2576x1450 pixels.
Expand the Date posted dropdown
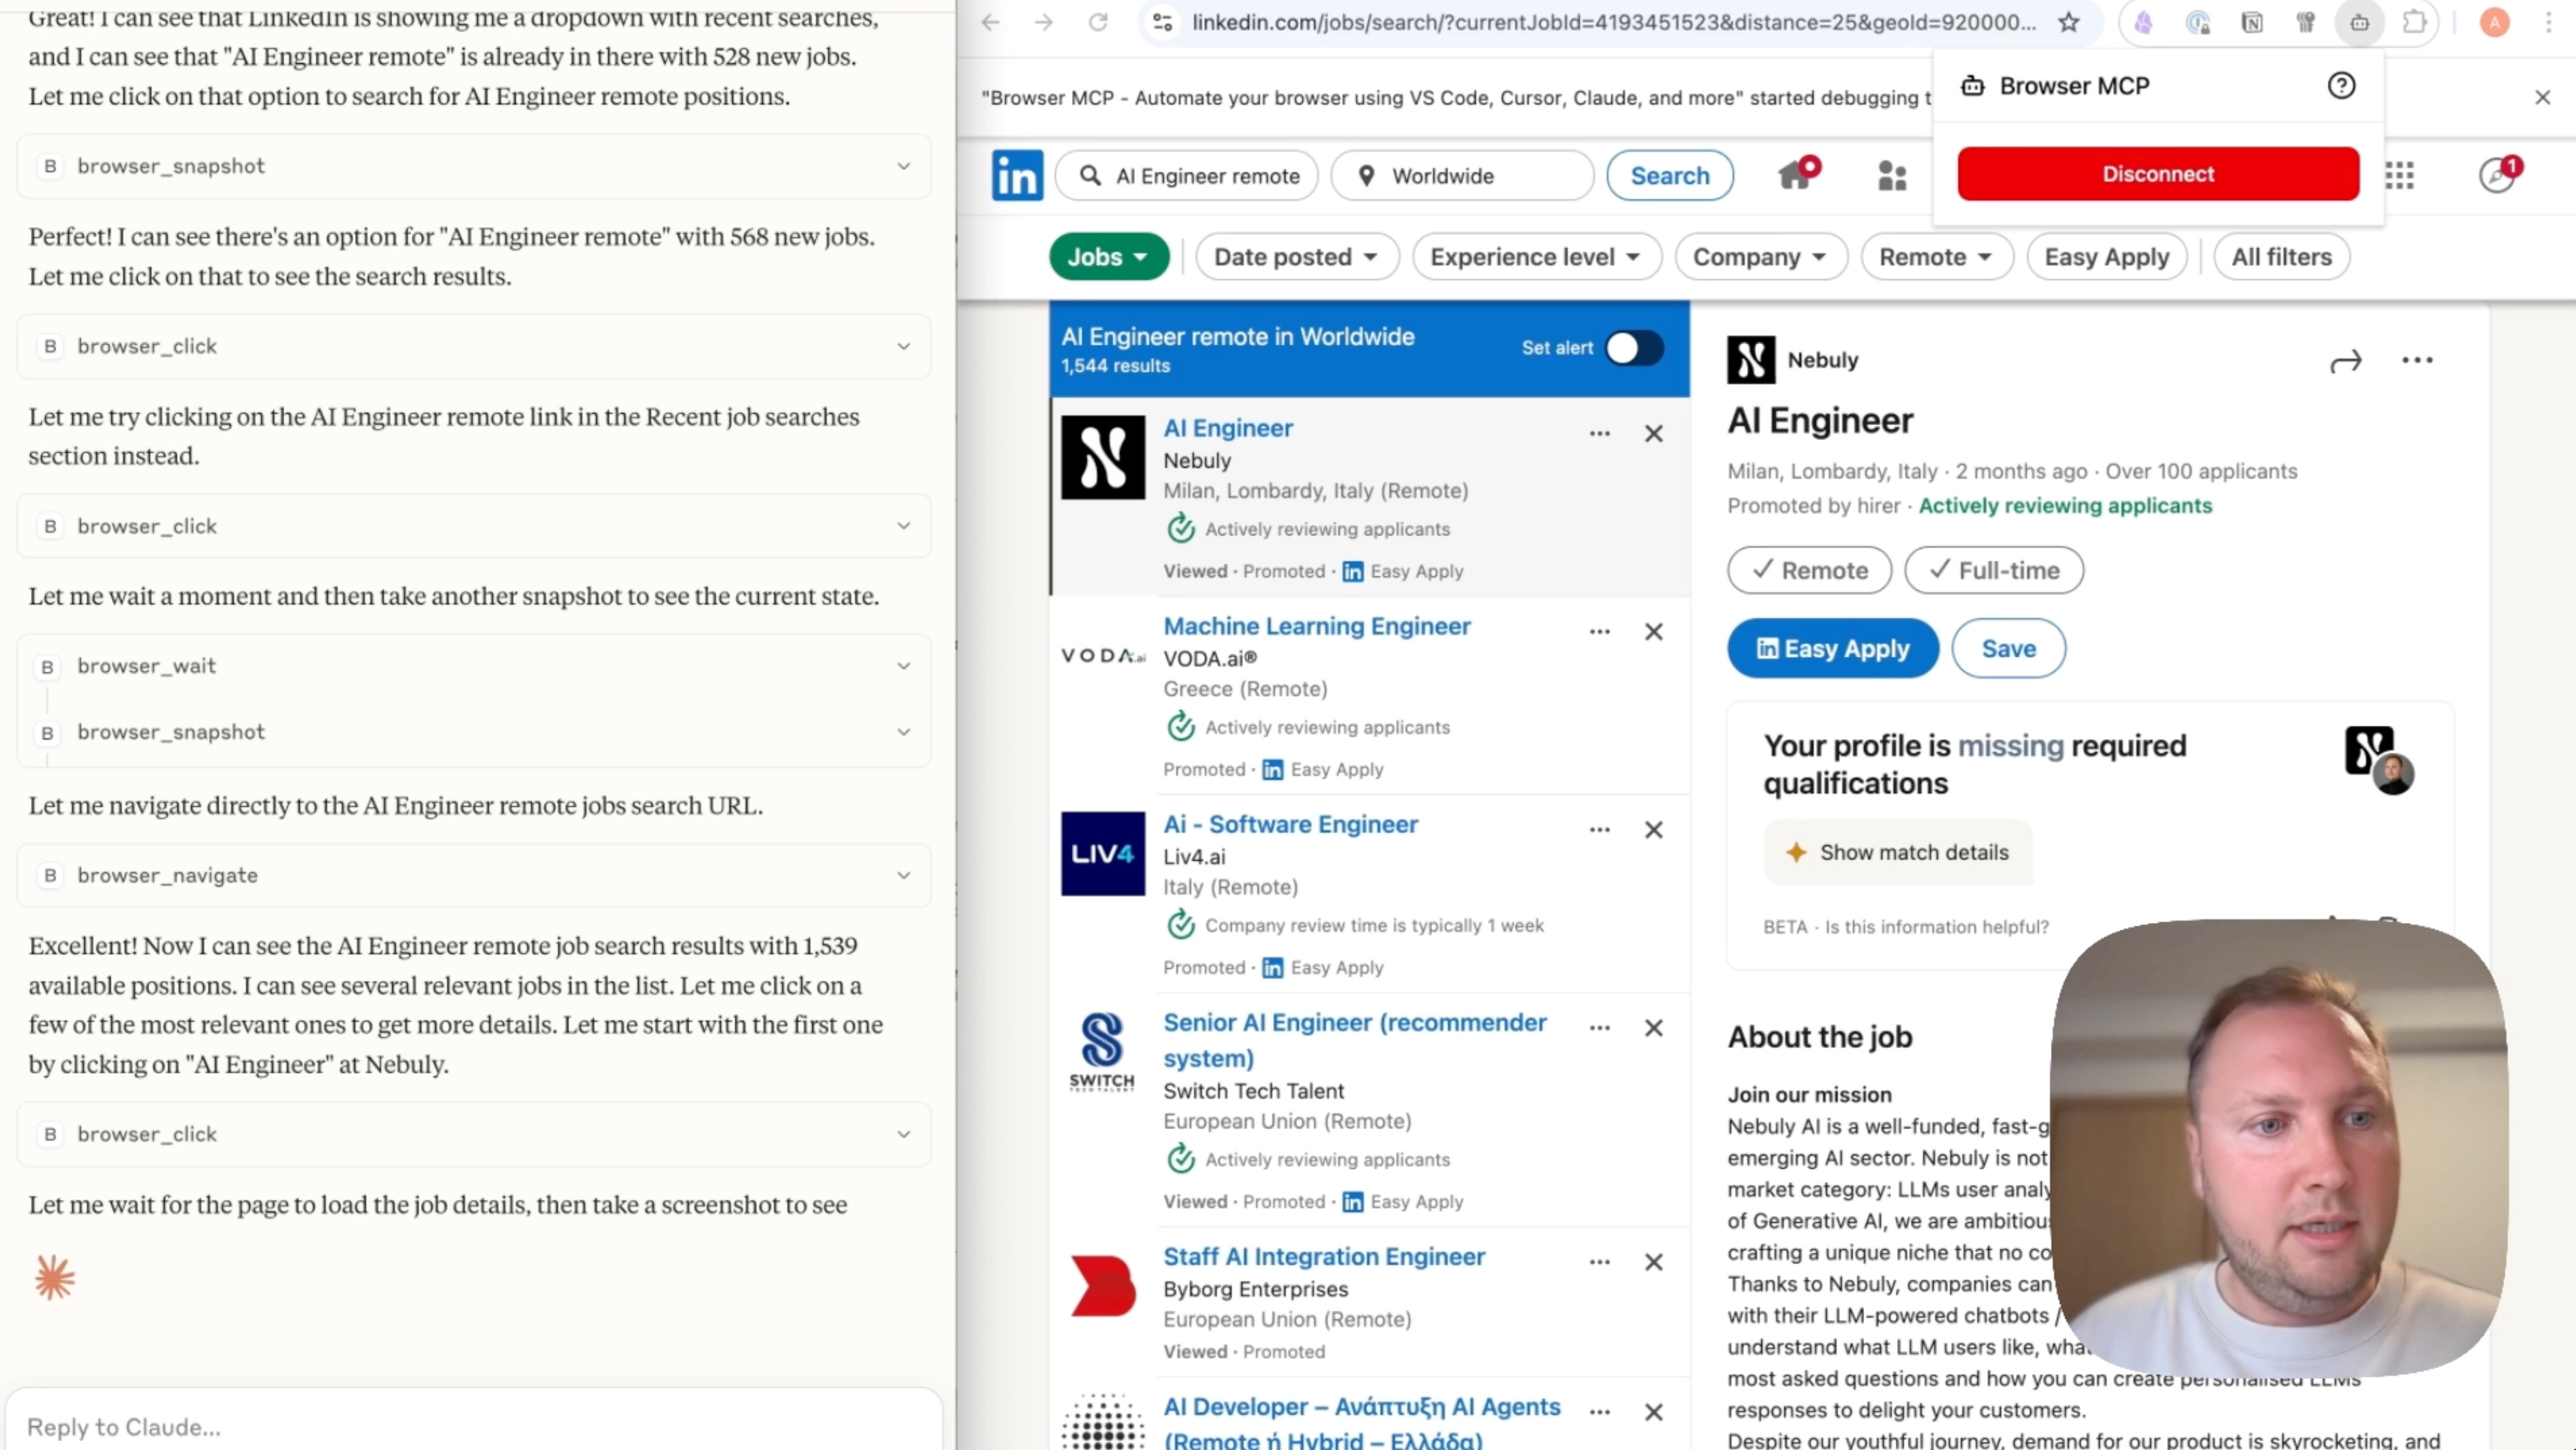(x=1296, y=257)
